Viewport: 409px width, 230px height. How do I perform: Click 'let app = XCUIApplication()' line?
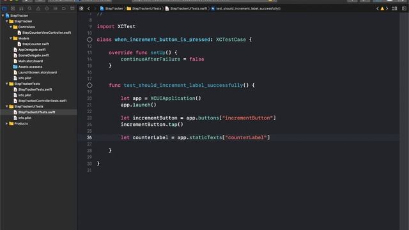[160, 98]
